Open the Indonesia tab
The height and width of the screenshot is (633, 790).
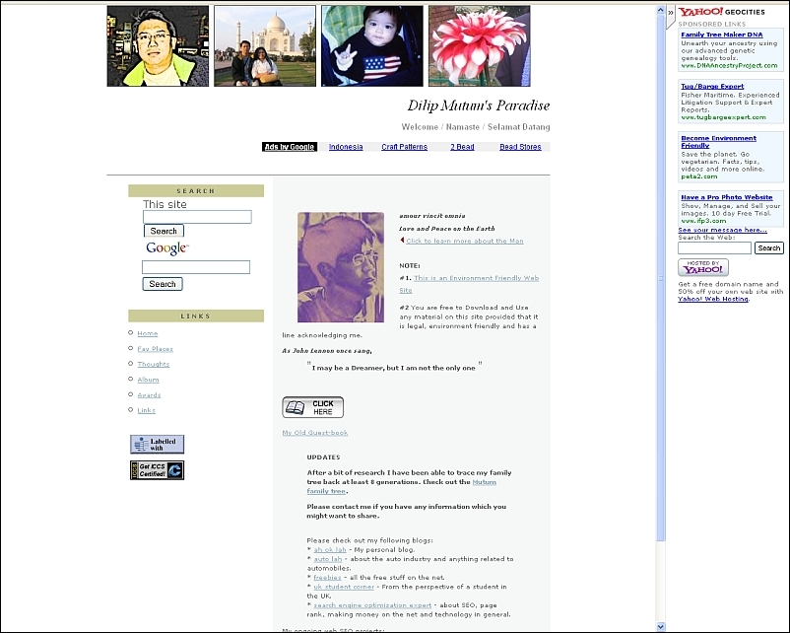(x=346, y=146)
